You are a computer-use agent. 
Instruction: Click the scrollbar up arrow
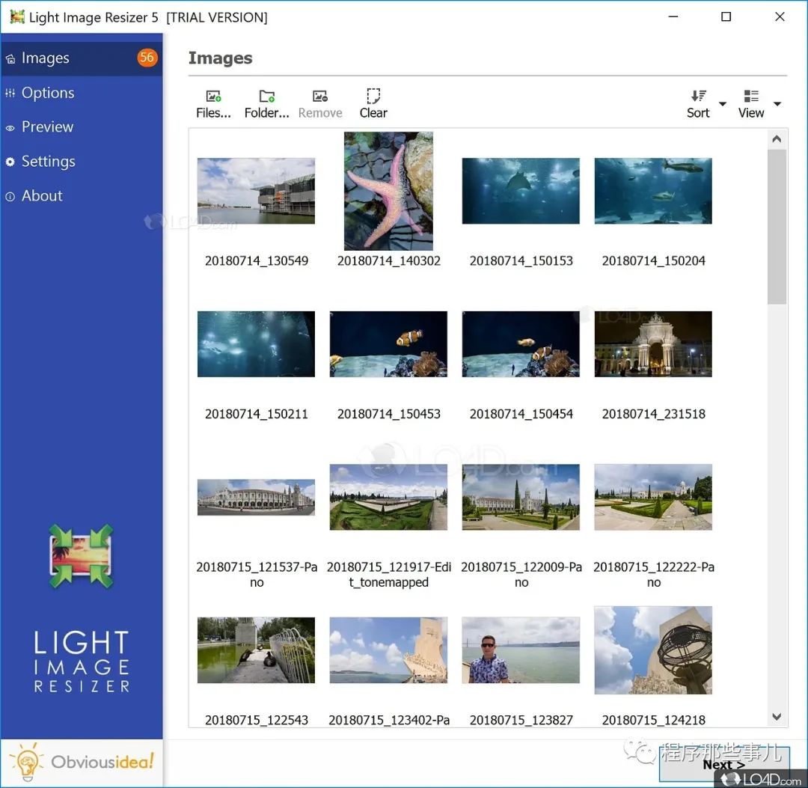point(777,139)
